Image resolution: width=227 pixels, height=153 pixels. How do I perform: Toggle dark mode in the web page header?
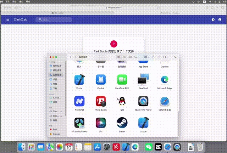pyautogui.click(x=213, y=20)
